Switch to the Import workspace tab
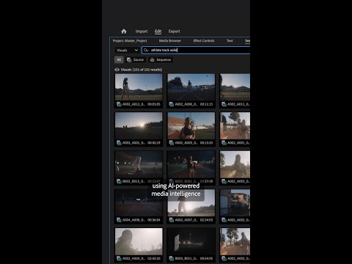 click(x=142, y=32)
